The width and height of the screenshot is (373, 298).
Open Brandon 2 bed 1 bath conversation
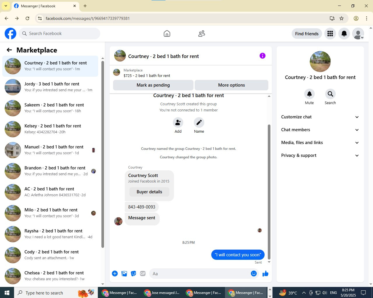50,171
